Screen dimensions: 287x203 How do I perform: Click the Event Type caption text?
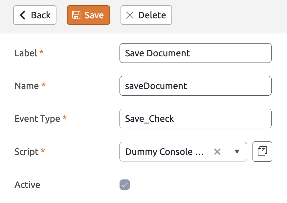click(37, 119)
